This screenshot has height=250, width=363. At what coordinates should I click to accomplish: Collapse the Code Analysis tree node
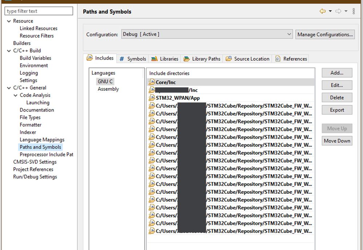click(15, 95)
